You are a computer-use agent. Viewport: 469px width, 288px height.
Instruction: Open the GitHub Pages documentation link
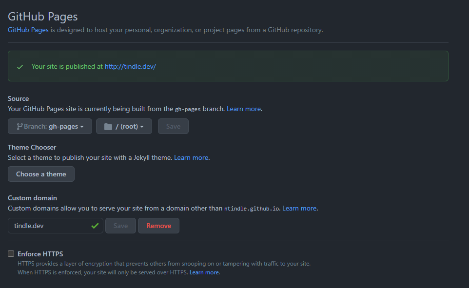(28, 30)
